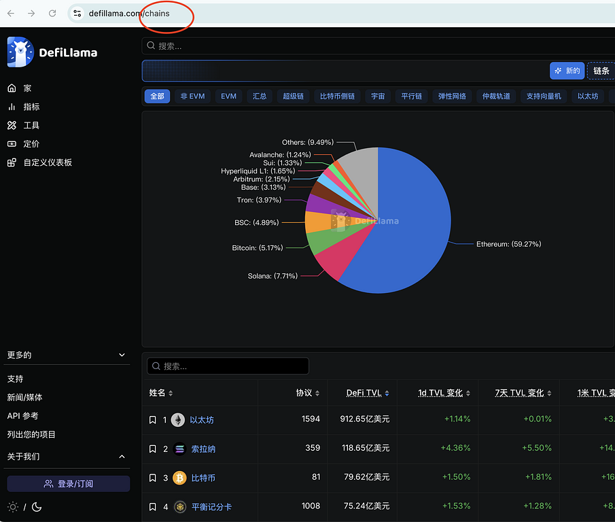Collapse the 更多的 sidebar section
The width and height of the screenshot is (615, 522).
pos(122,355)
